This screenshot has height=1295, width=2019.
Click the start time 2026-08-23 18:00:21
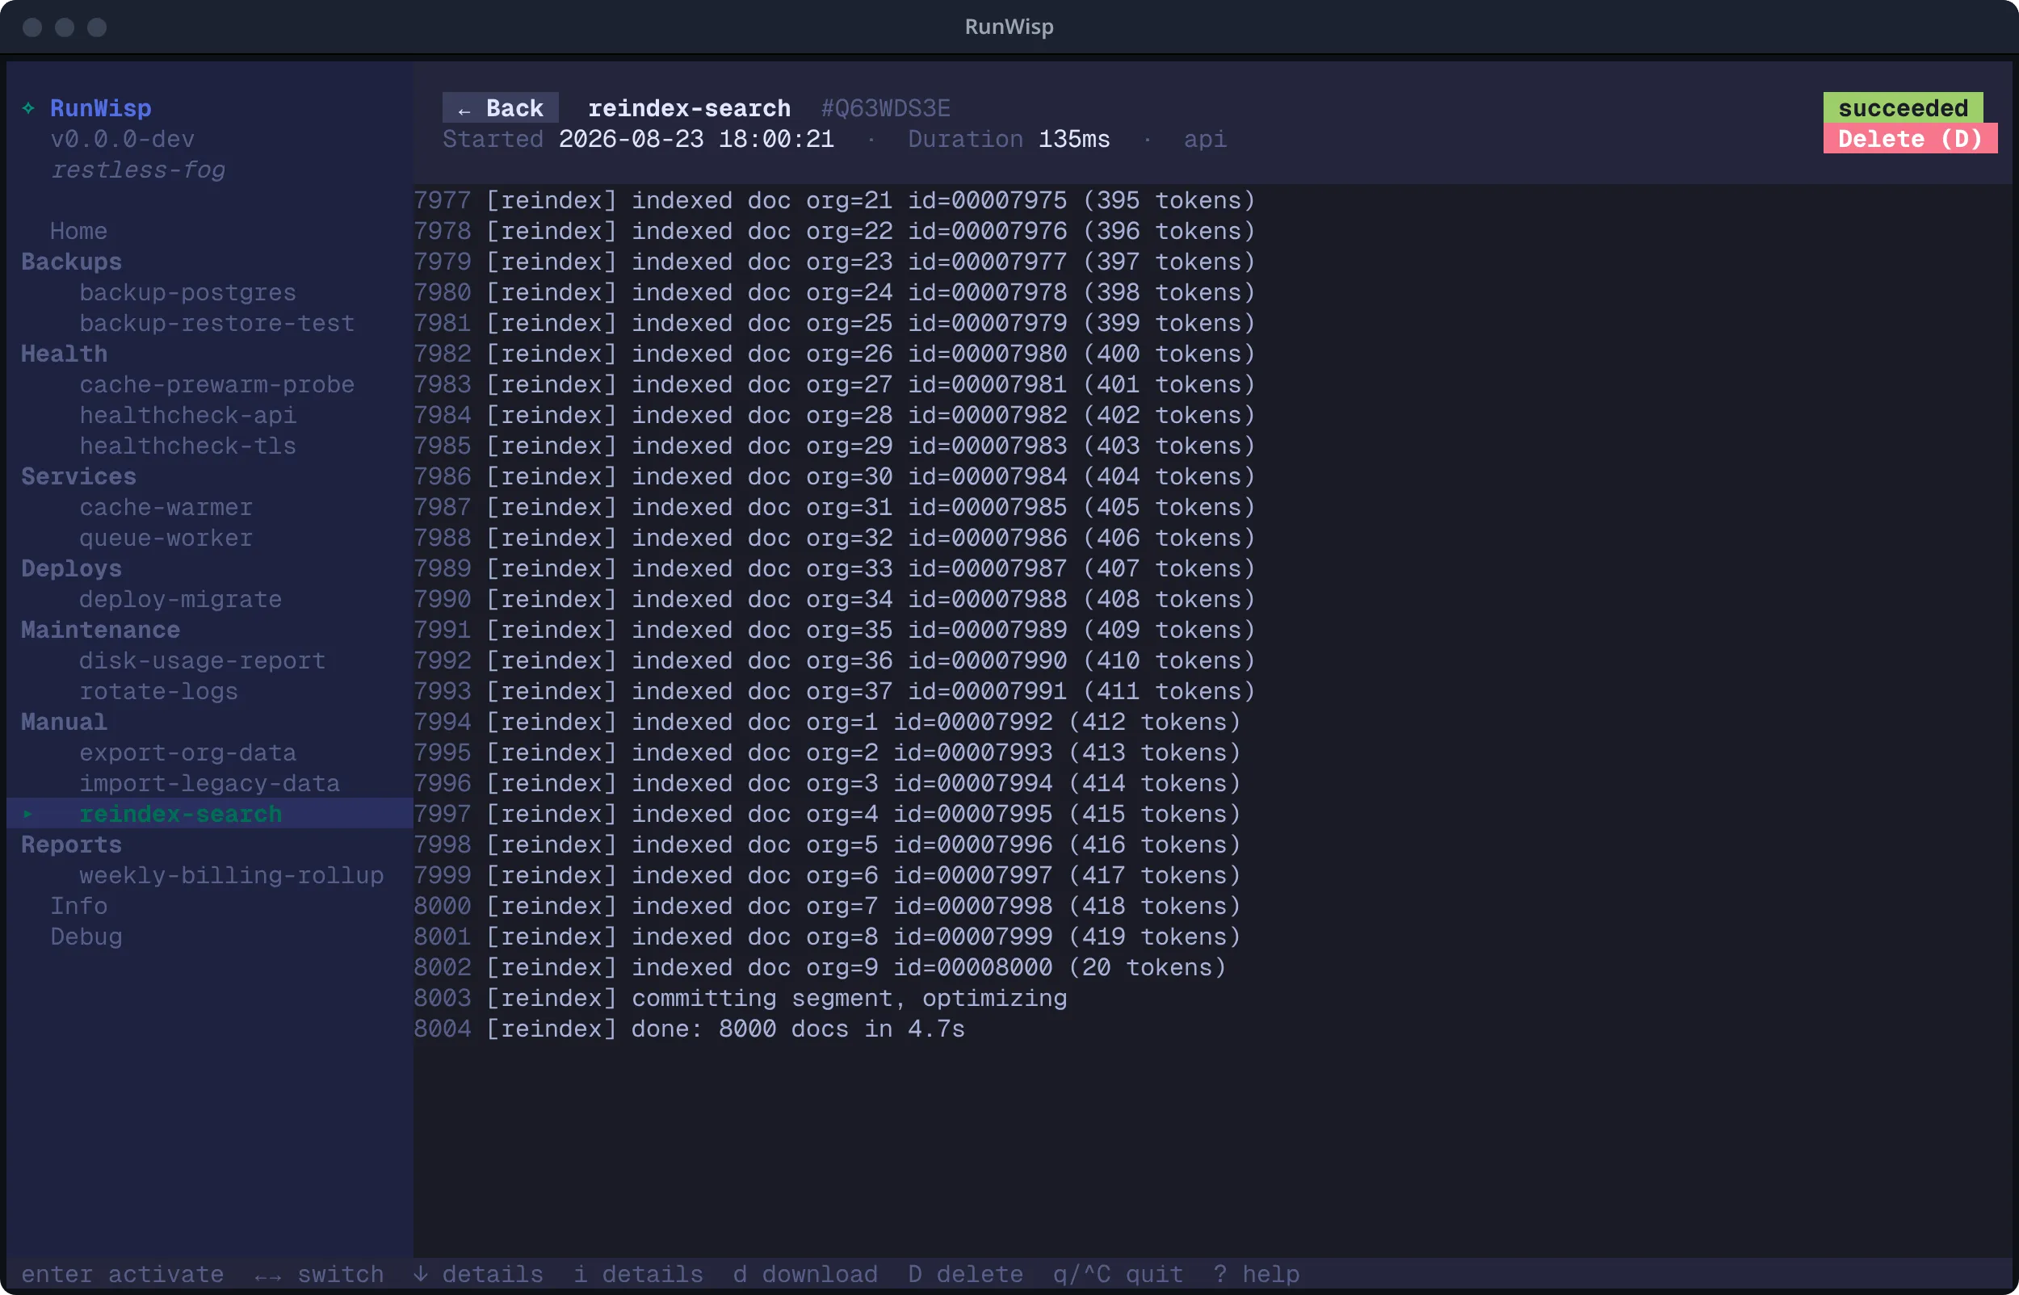click(696, 139)
